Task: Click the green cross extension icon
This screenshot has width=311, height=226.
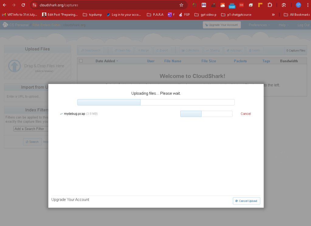Action: 194,5
